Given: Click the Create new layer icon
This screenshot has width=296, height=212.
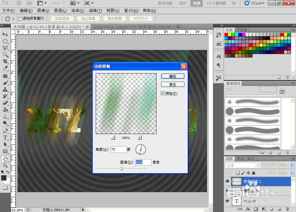Looking at the screenshot, I should click(x=279, y=209).
